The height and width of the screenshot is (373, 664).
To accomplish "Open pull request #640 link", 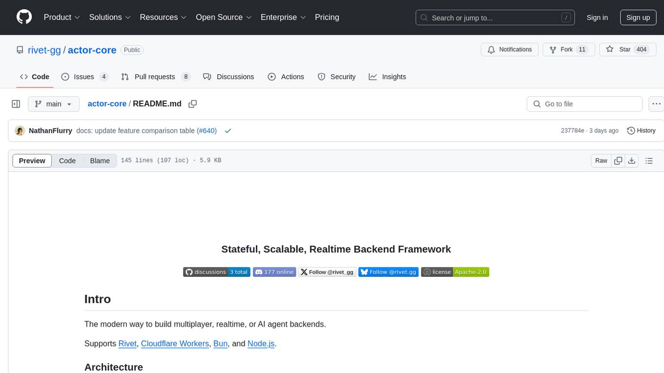I will (x=207, y=131).
